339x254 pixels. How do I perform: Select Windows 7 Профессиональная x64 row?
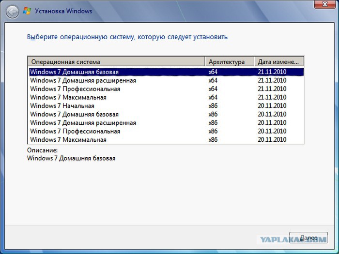pyautogui.click(x=166, y=89)
